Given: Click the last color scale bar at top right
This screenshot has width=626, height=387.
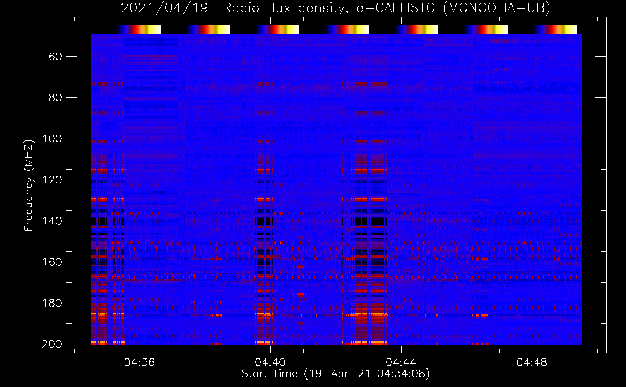Looking at the screenshot, I should point(556,29).
